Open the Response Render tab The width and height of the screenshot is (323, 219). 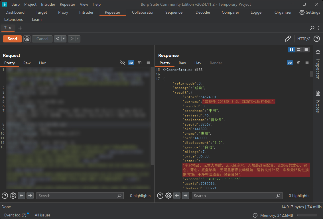point(216,63)
